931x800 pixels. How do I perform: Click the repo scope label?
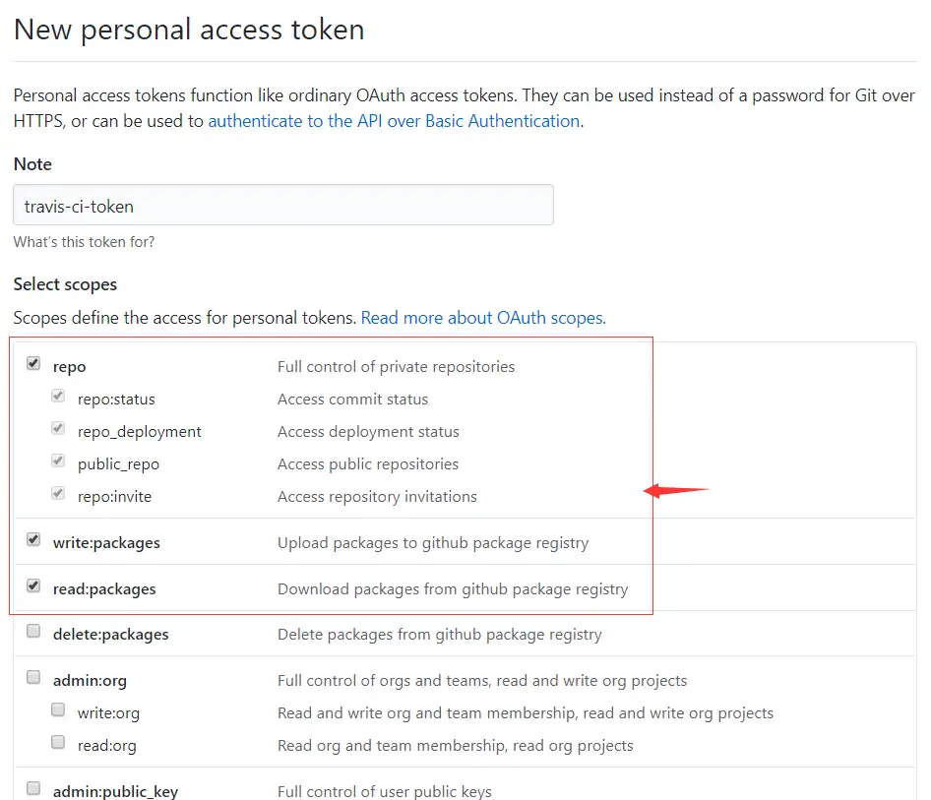tap(70, 366)
